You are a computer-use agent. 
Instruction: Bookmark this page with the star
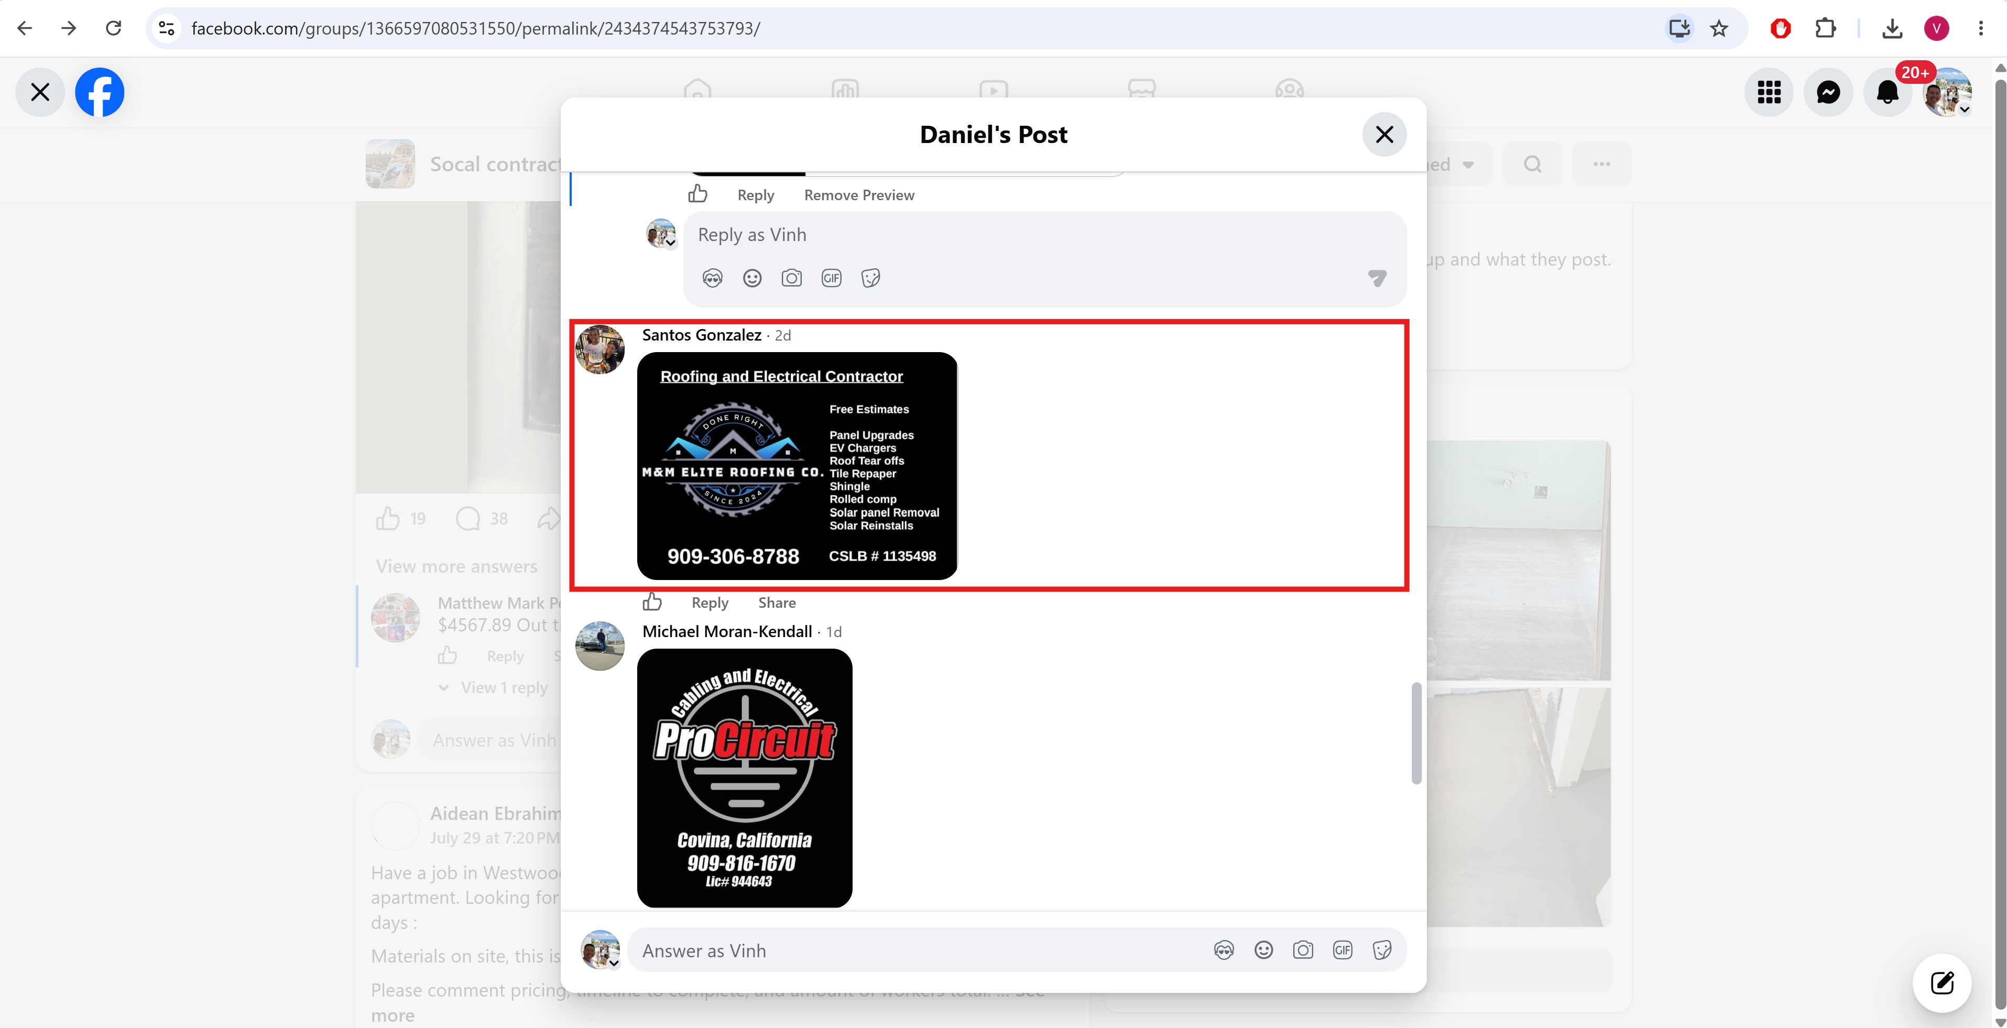point(1719,28)
